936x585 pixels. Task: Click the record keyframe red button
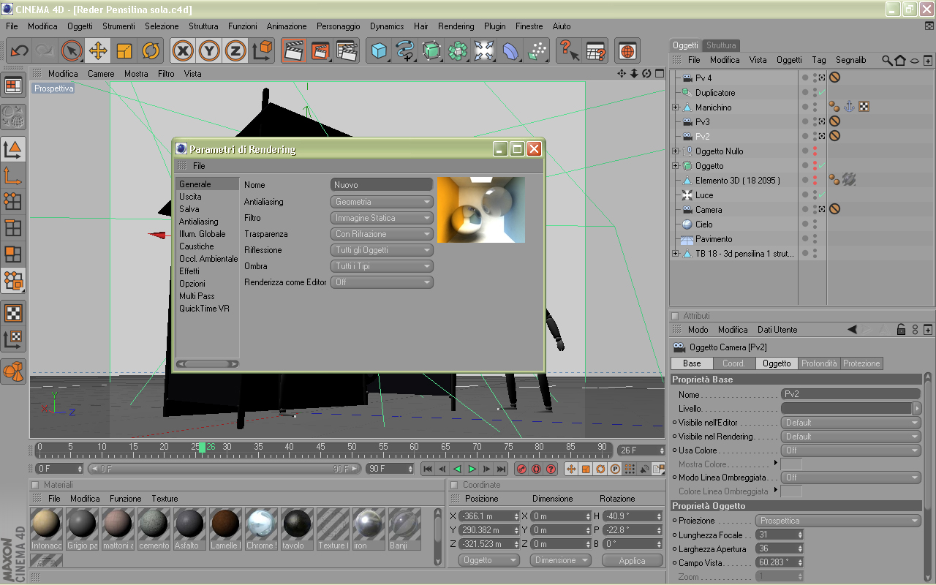tap(521, 469)
